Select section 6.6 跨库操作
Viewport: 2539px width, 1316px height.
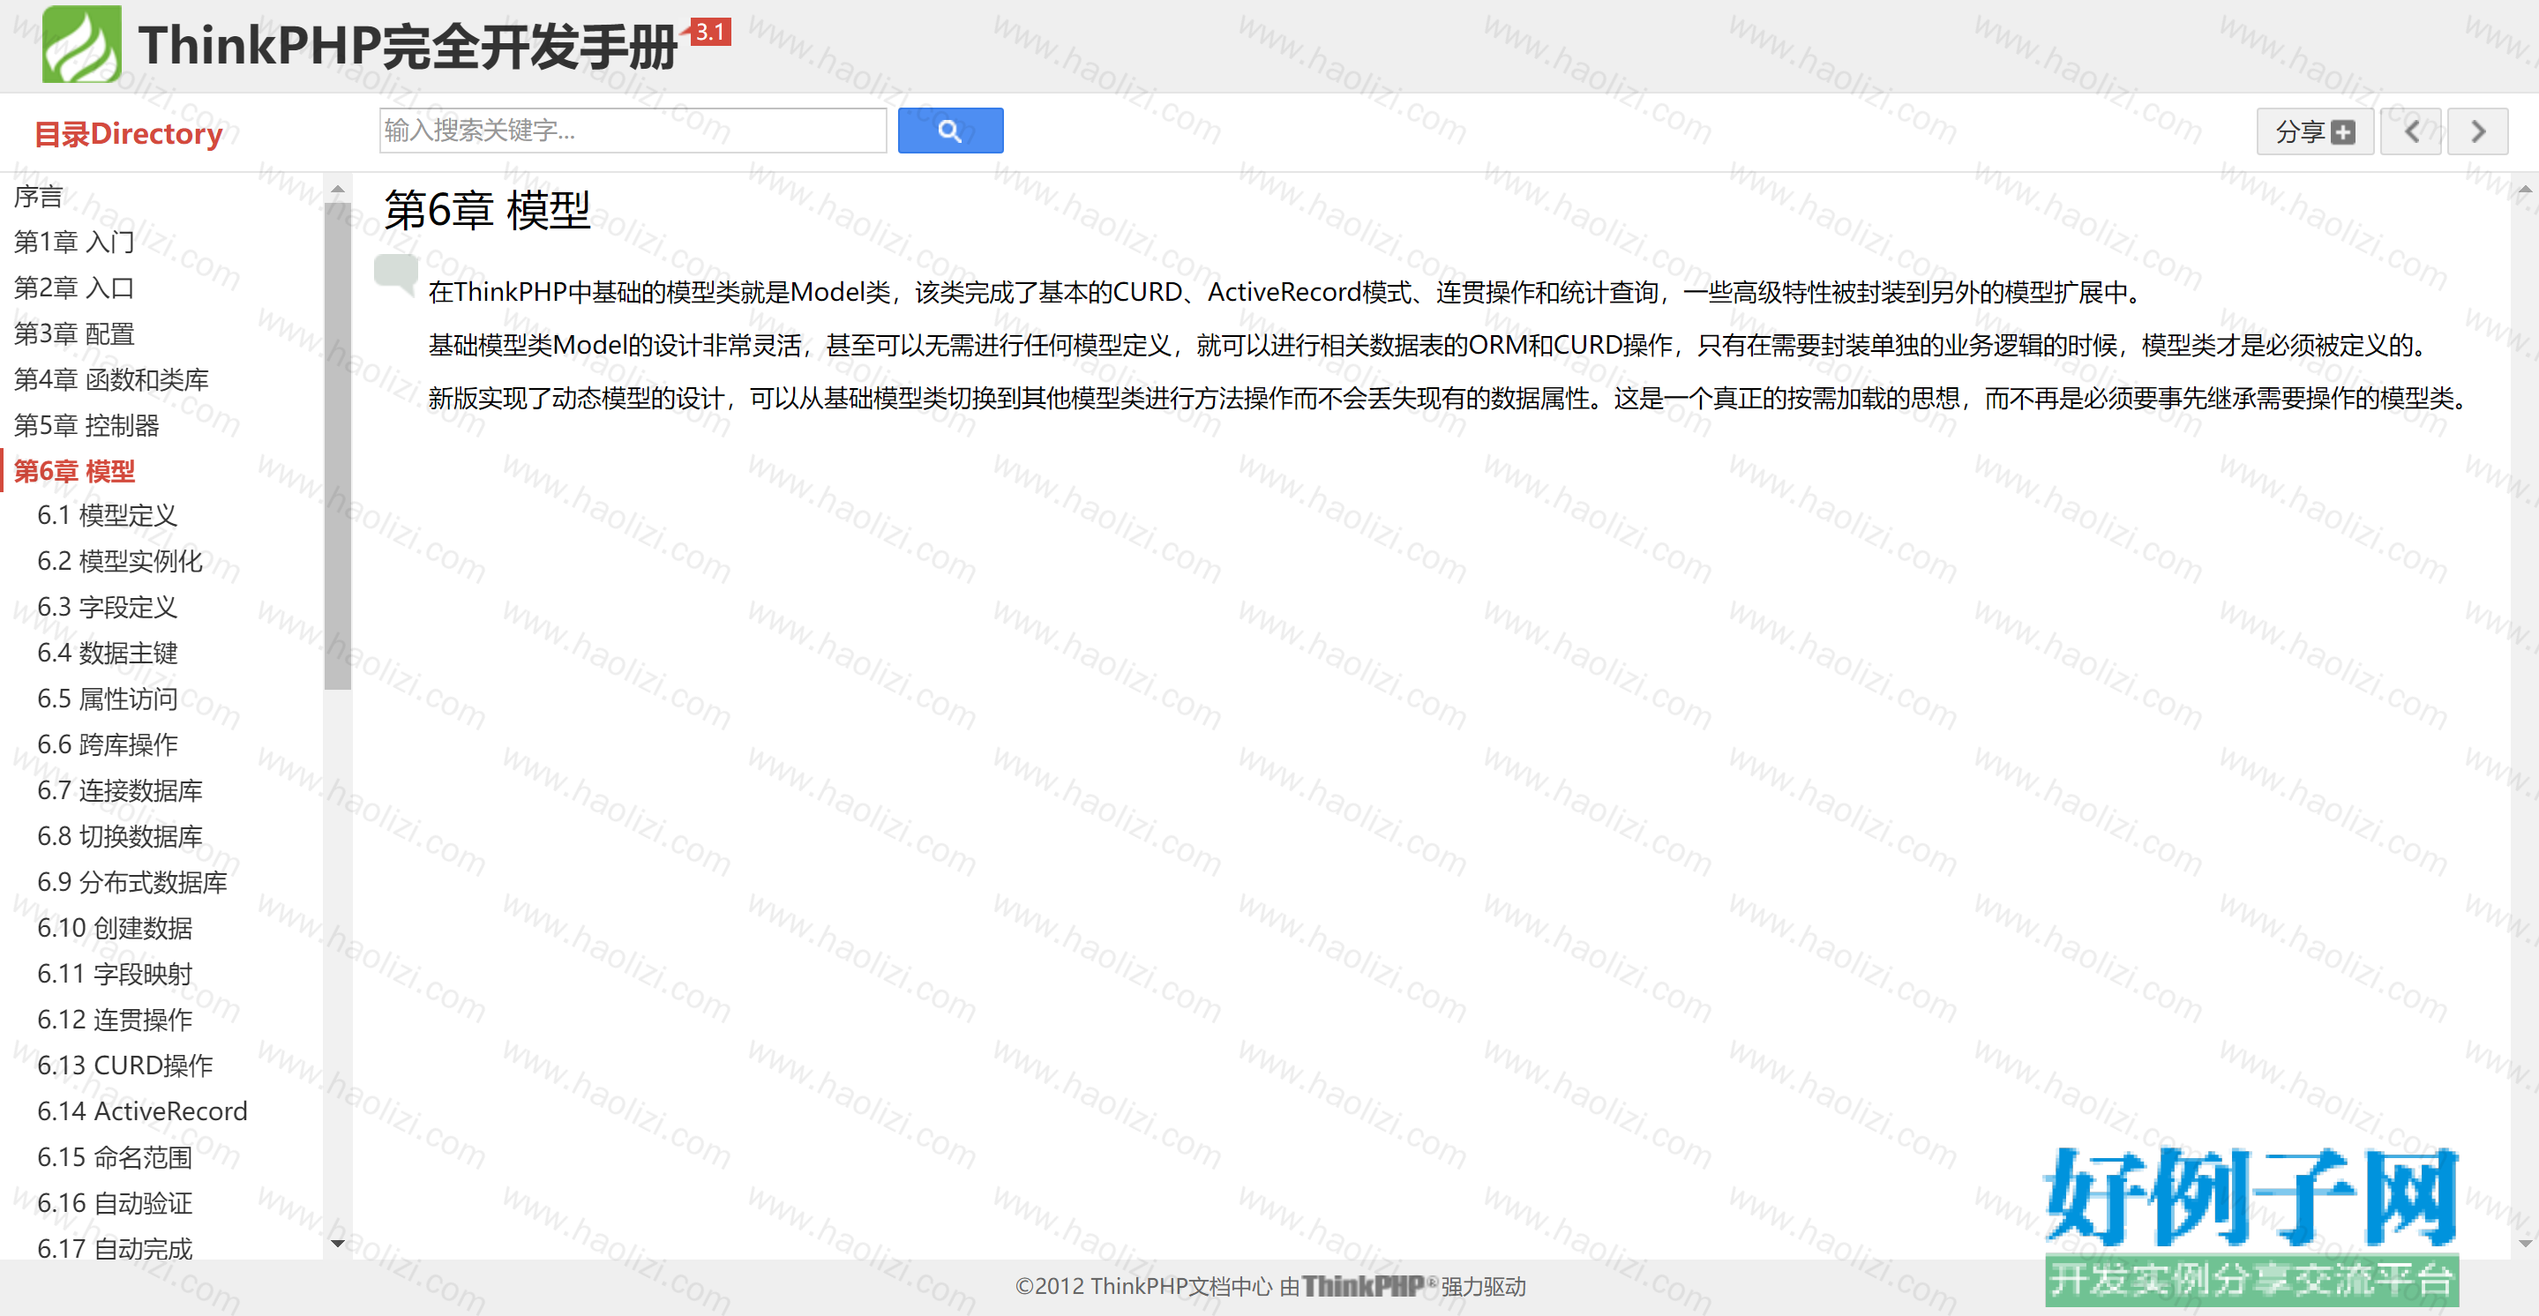pyautogui.click(x=108, y=744)
